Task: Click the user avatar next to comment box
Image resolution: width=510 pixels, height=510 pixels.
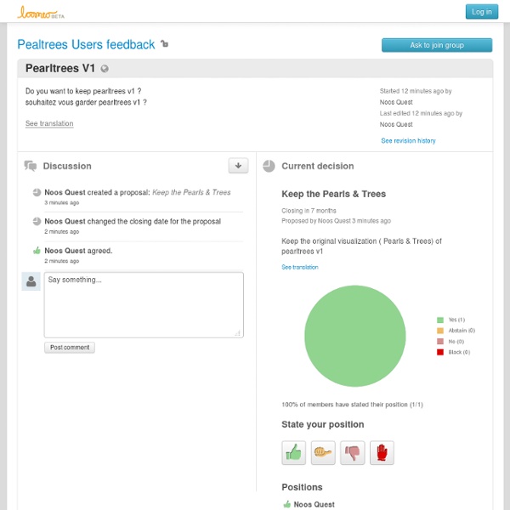Action: (31, 281)
